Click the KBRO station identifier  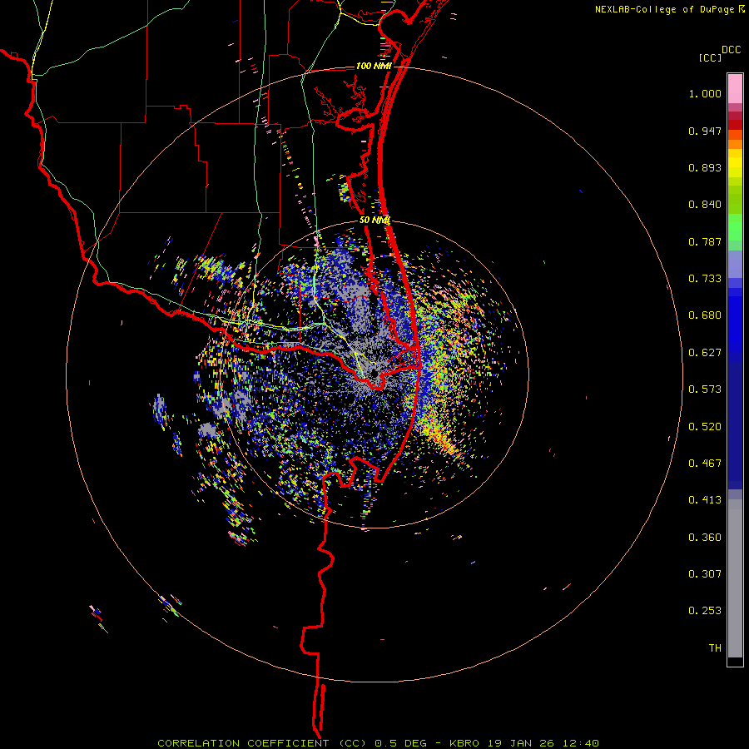coord(464,743)
